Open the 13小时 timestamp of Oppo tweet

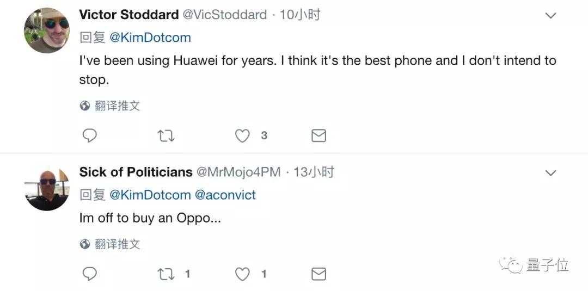point(314,172)
